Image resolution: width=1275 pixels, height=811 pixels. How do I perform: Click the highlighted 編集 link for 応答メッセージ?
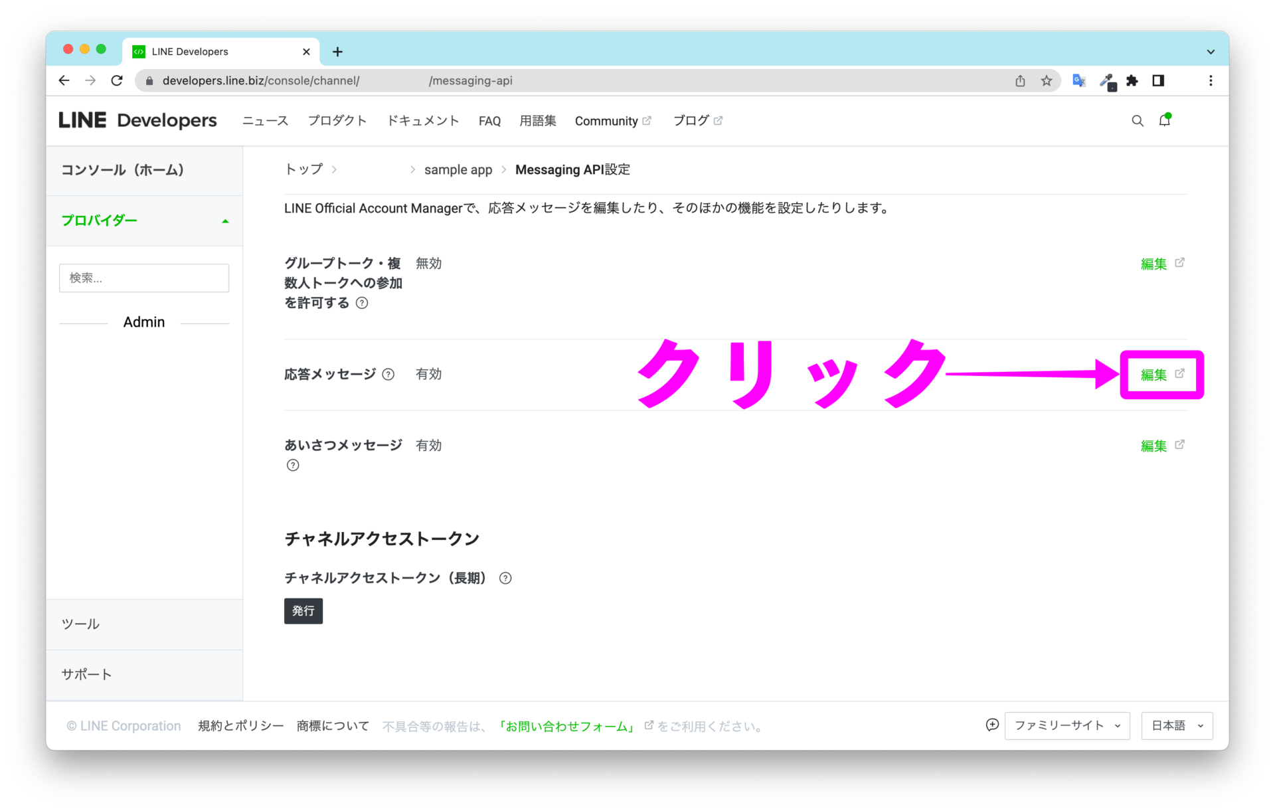[x=1152, y=374]
